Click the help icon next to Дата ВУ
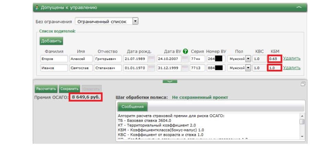Viewport: 313px width, 152px height. 185,51
